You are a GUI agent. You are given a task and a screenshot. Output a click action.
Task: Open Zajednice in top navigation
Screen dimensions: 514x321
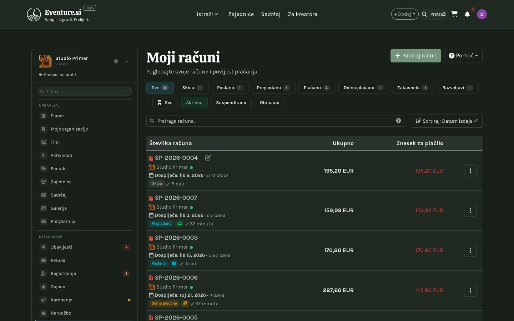(x=241, y=14)
